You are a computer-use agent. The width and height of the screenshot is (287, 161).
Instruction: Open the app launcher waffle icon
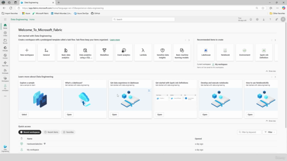coord(5,19)
